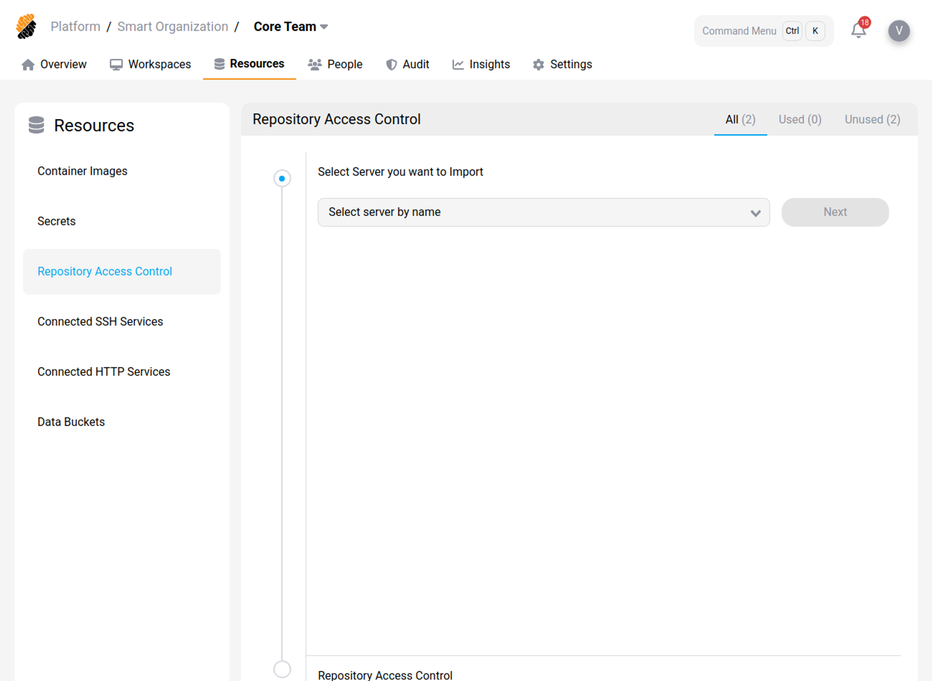
Task: Show the All (2) filter tab
Action: [740, 120]
